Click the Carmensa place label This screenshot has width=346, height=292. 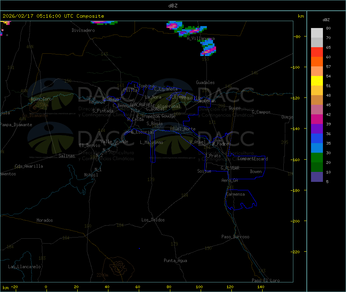(235, 194)
